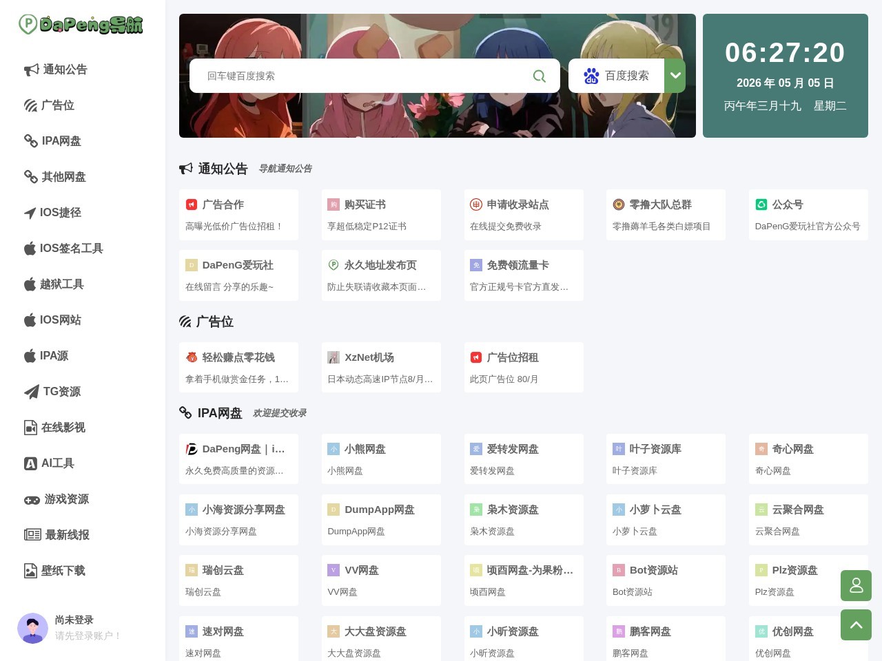This screenshot has height=661, width=882.
Task: Open the 小熊网盘 card
Action: tap(381, 459)
